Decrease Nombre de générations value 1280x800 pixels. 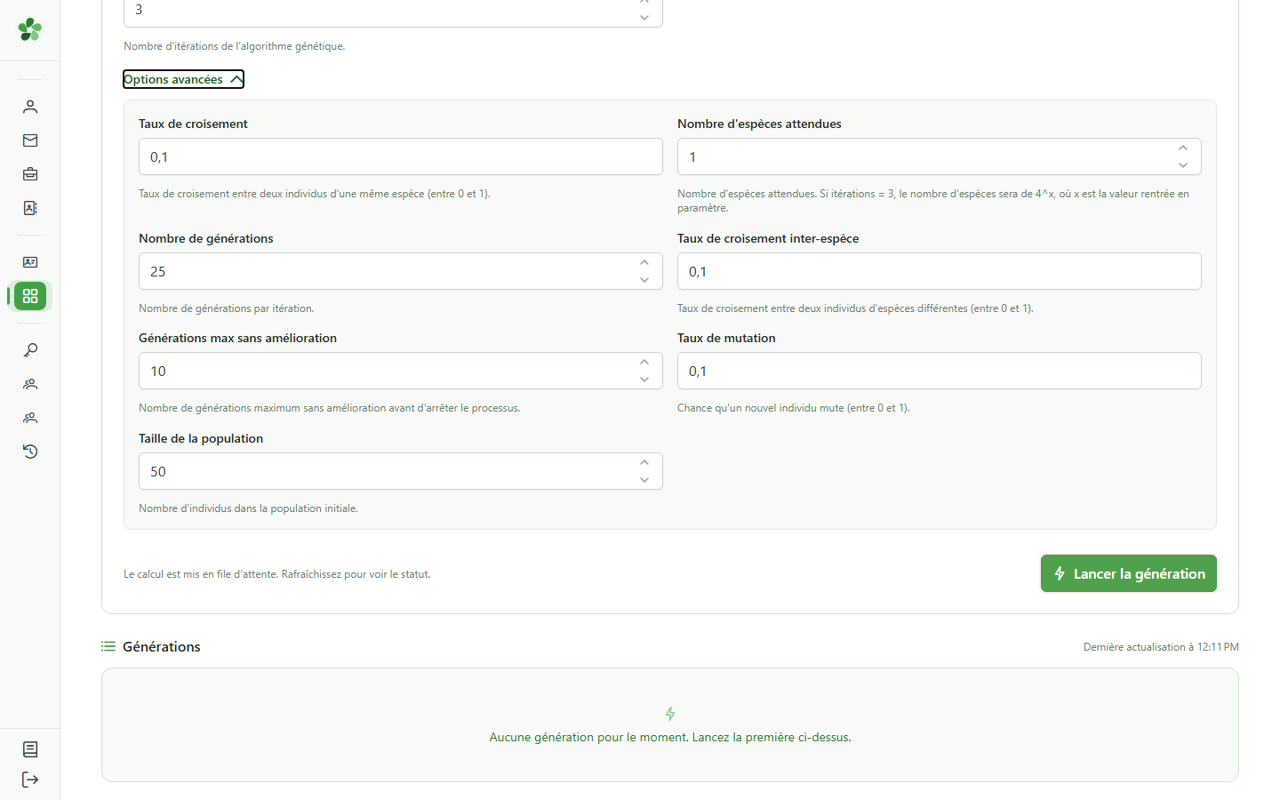click(x=644, y=280)
